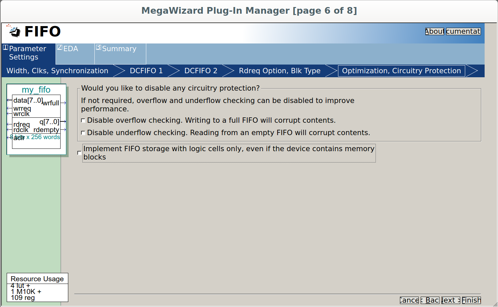Click the Parameter Settings tab number icon
498x307 pixels.
pos(5,47)
